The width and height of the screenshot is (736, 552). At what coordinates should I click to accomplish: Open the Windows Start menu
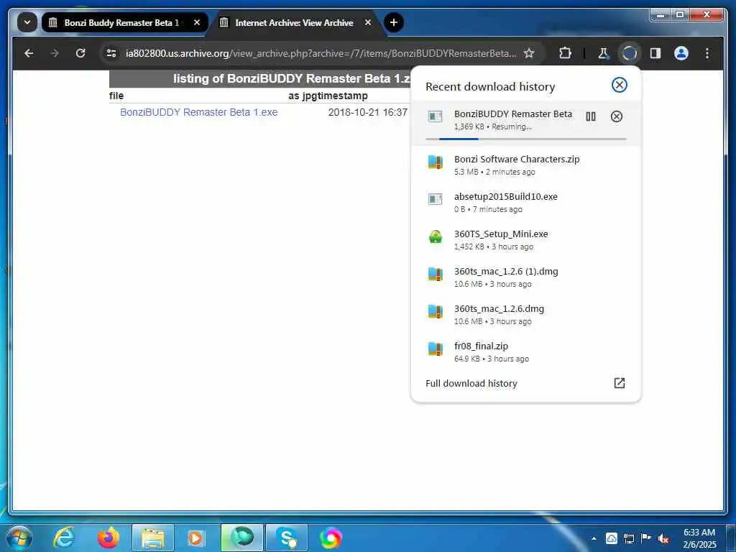[19, 538]
